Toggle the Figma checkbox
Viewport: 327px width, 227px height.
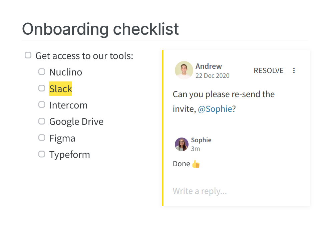(42, 138)
